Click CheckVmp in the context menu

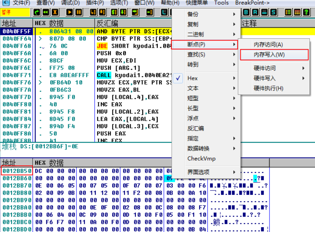pyautogui.click(x=206, y=159)
